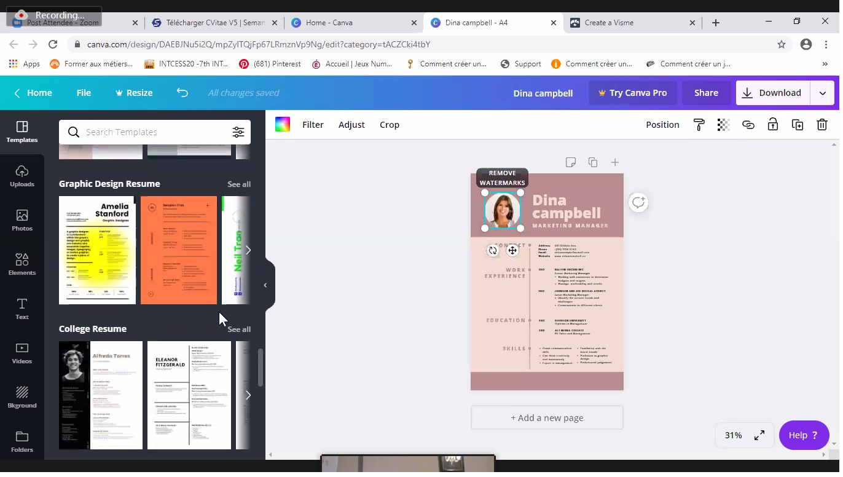The height and width of the screenshot is (477, 843).
Task: Collapse the templates side panel
Action: click(265, 285)
